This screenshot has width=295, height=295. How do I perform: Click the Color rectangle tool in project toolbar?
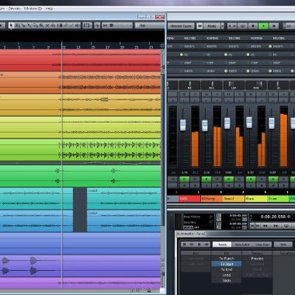(87, 26)
